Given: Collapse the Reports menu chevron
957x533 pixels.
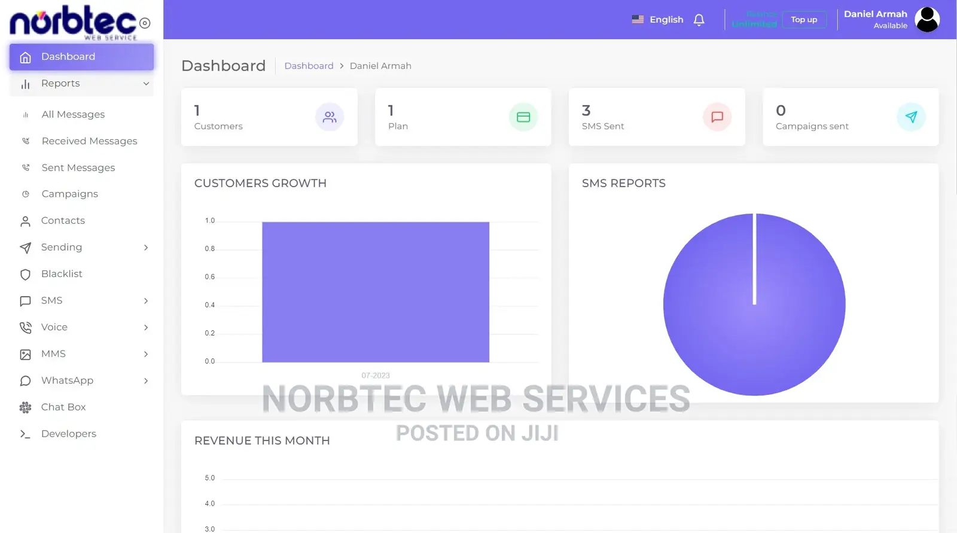Looking at the screenshot, I should (146, 84).
